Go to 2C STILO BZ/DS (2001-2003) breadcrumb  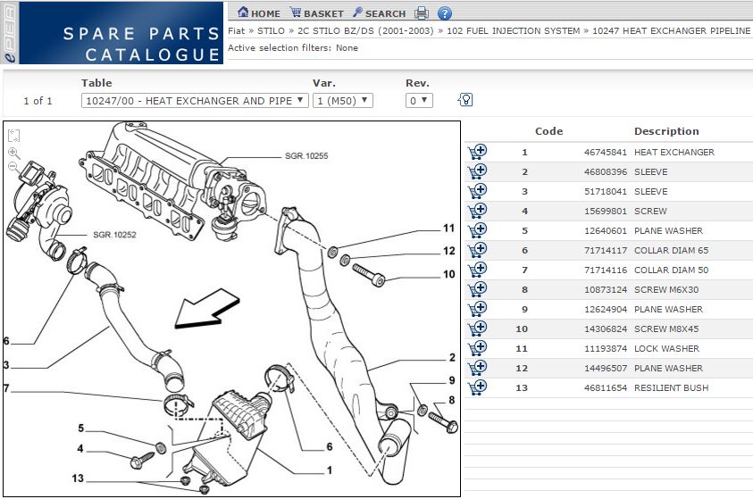tap(365, 30)
